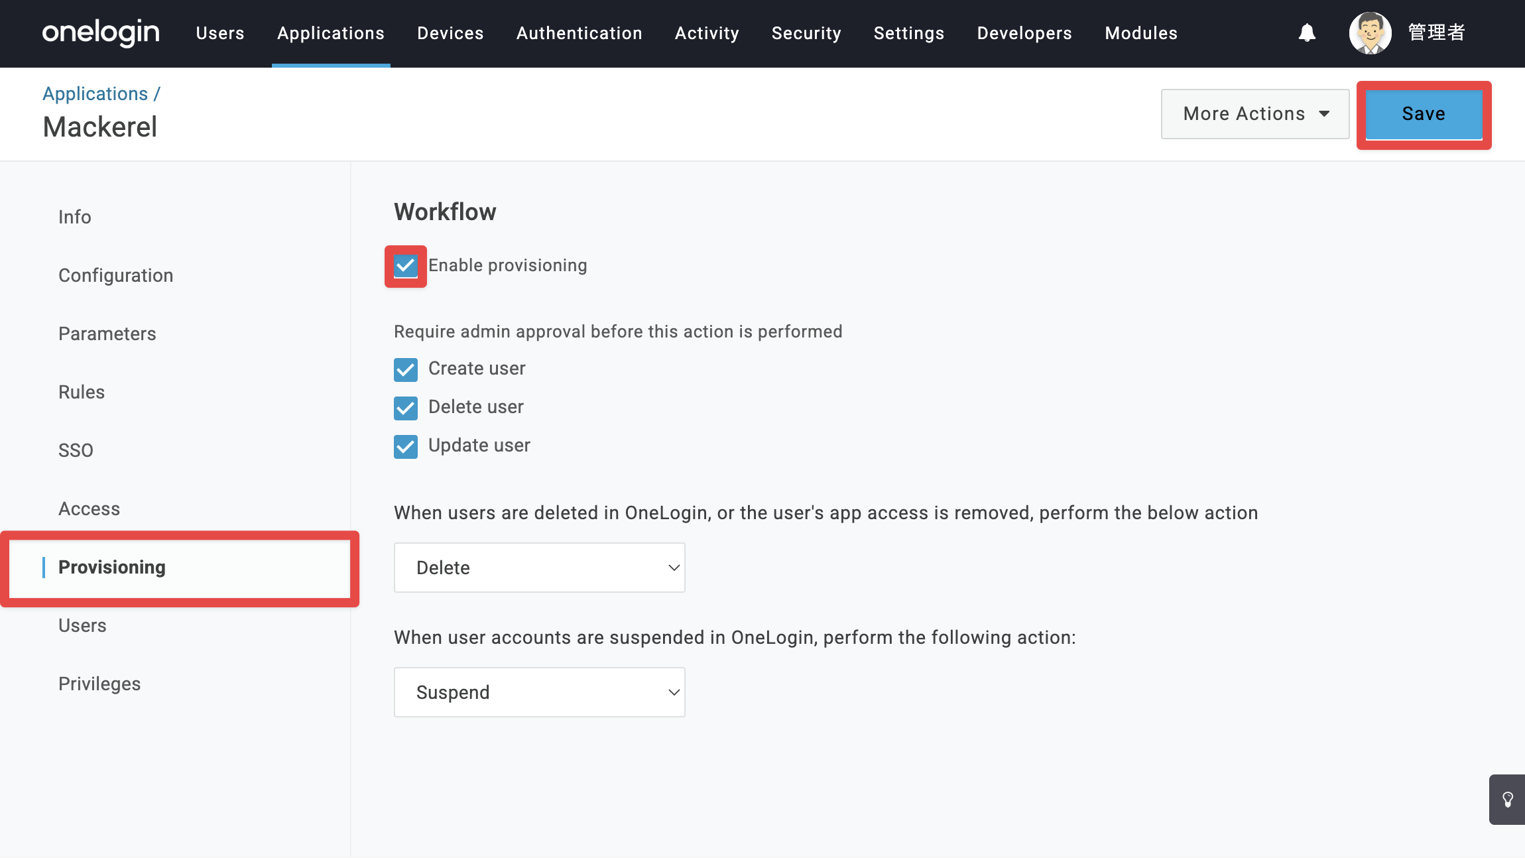Switch to the Users sidebar tab
1525x858 pixels.
click(82, 625)
